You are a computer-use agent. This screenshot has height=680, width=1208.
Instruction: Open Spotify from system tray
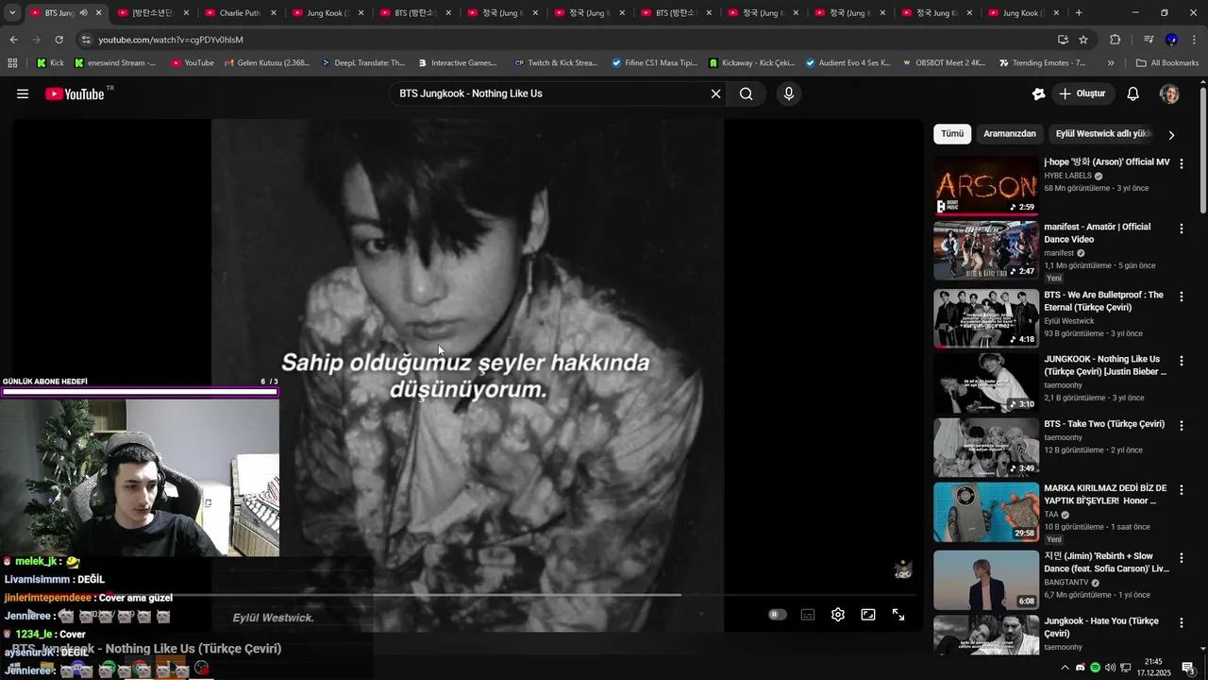pyautogui.click(x=1095, y=668)
